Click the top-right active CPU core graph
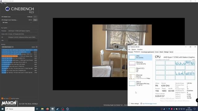Image resolution: width=198 pixels, height=111 pixels. coord(190,63)
